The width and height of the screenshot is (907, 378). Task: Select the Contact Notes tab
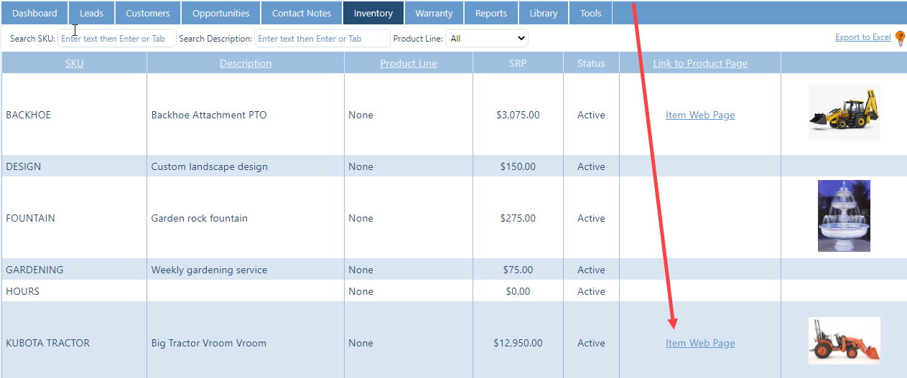point(302,13)
